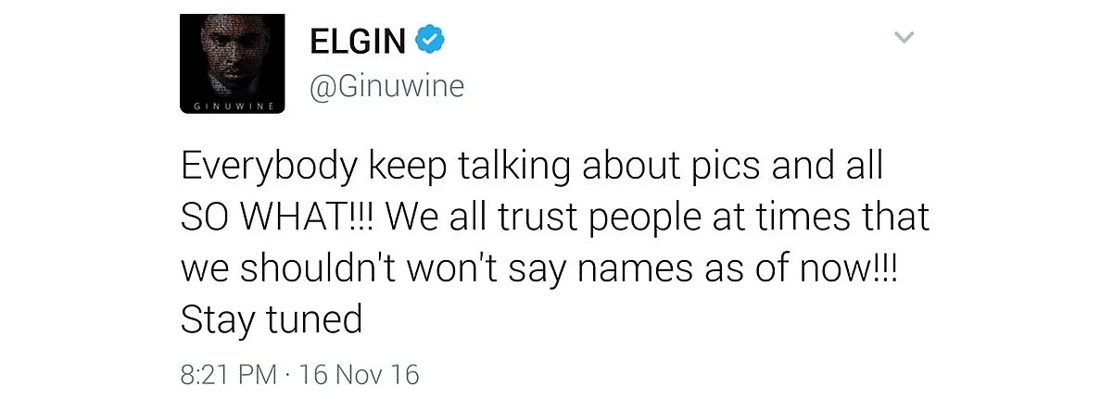Select the words Stay tuned
Image resolution: width=1113 pixels, height=398 pixels.
point(271,320)
